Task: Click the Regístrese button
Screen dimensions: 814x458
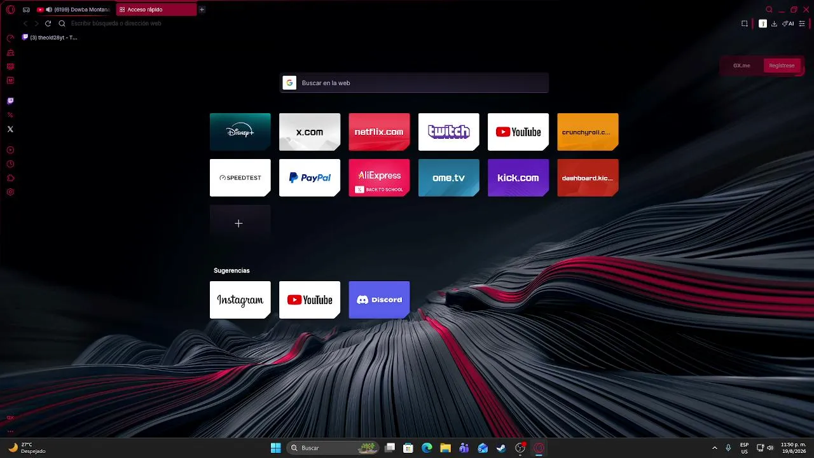Action: click(782, 66)
